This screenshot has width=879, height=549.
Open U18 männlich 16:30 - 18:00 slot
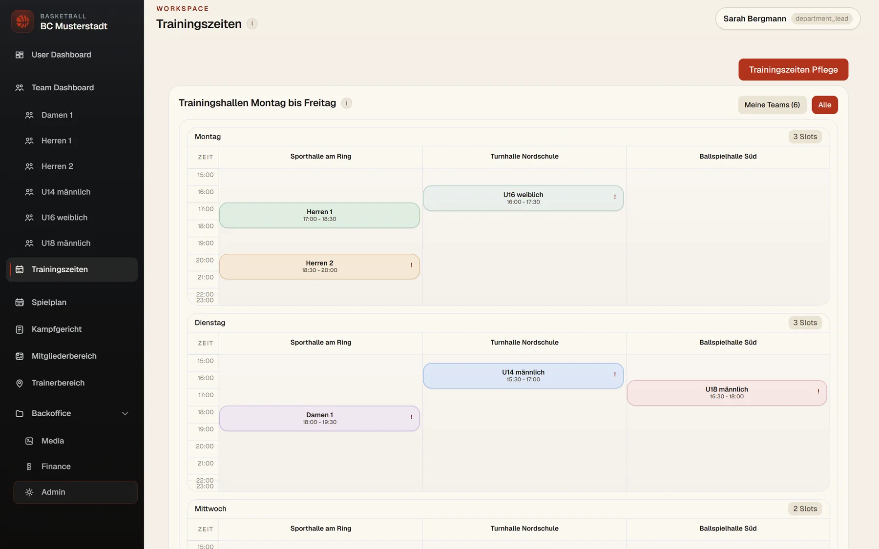[x=727, y=393]
